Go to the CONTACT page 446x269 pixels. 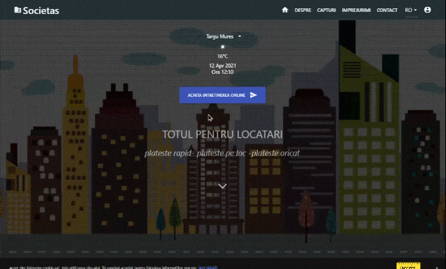(x=387, y=10)
